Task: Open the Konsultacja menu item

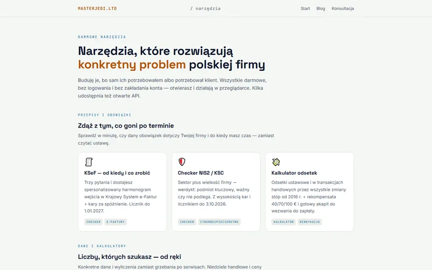Action: coord(343,8)
